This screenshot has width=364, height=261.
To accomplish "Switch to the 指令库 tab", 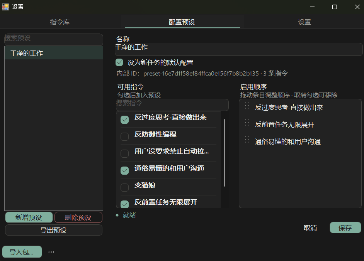I will point(60,22).
